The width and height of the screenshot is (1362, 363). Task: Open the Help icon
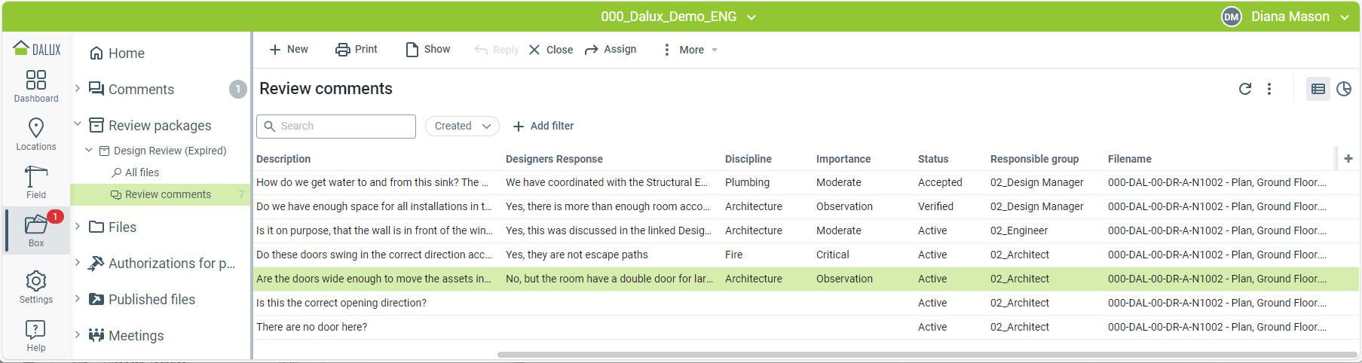tap(36, 330)
